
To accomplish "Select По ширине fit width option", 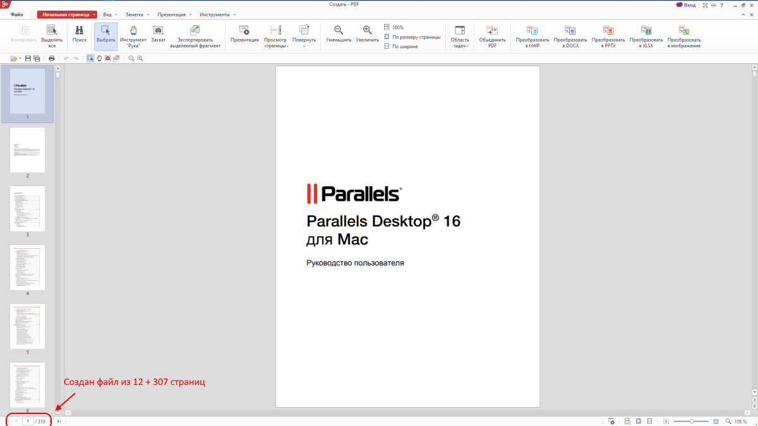I will (400, 46).
